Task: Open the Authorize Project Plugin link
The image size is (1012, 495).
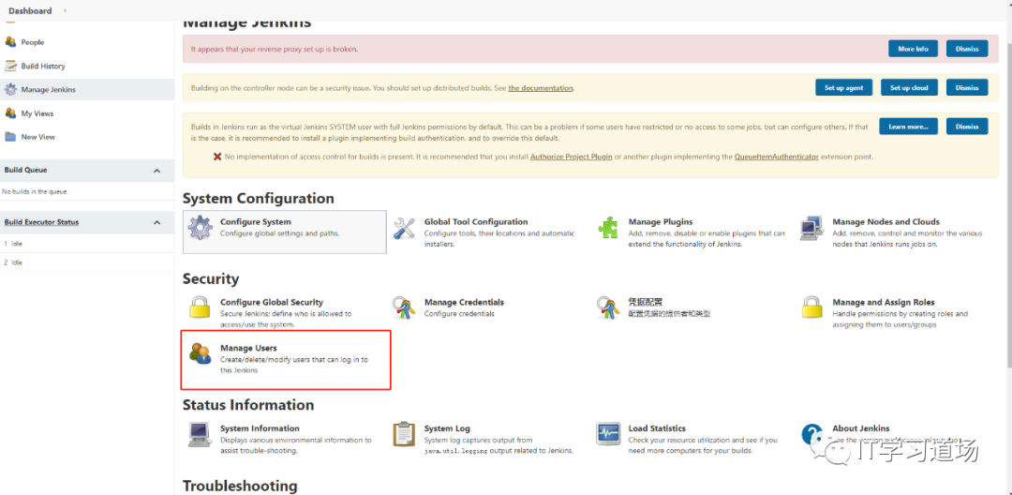Action: pyautogui.click(x=571, y=157)
